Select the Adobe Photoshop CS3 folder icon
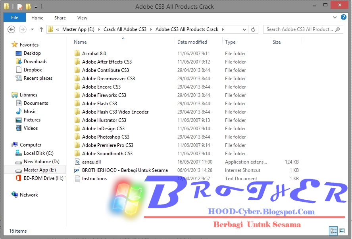The height and width of the screenshot is (239, 352). pos(77,137)
